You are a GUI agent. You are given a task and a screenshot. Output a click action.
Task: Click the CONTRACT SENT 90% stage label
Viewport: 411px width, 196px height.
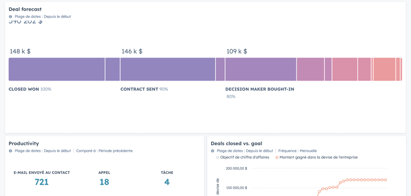(x=144, y=89)
